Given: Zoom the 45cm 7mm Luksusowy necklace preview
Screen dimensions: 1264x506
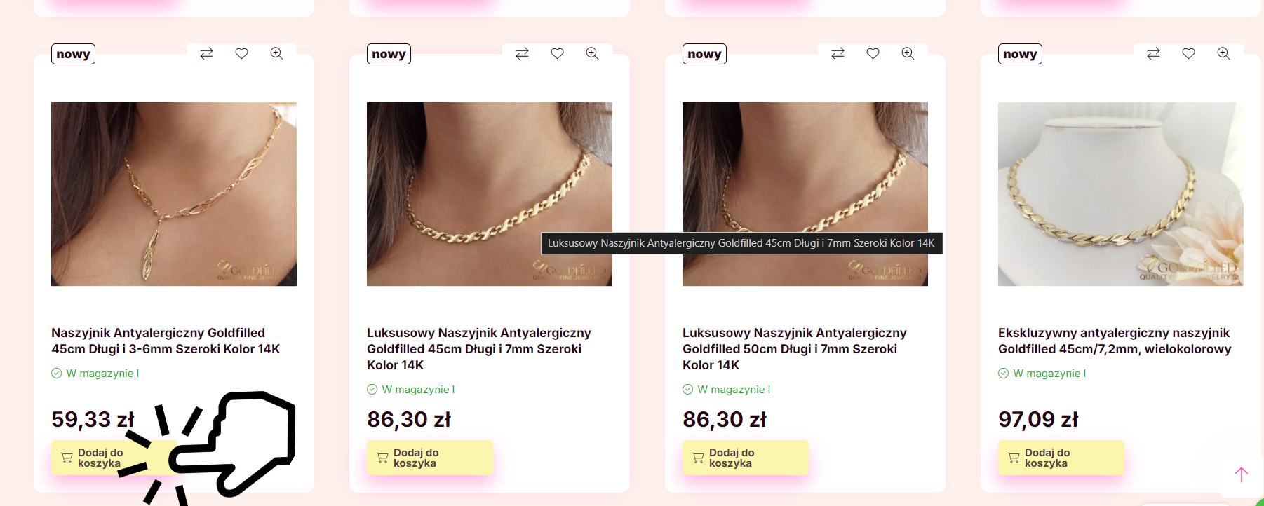Looking at the screenshot, I should click(x=592, y=54).
